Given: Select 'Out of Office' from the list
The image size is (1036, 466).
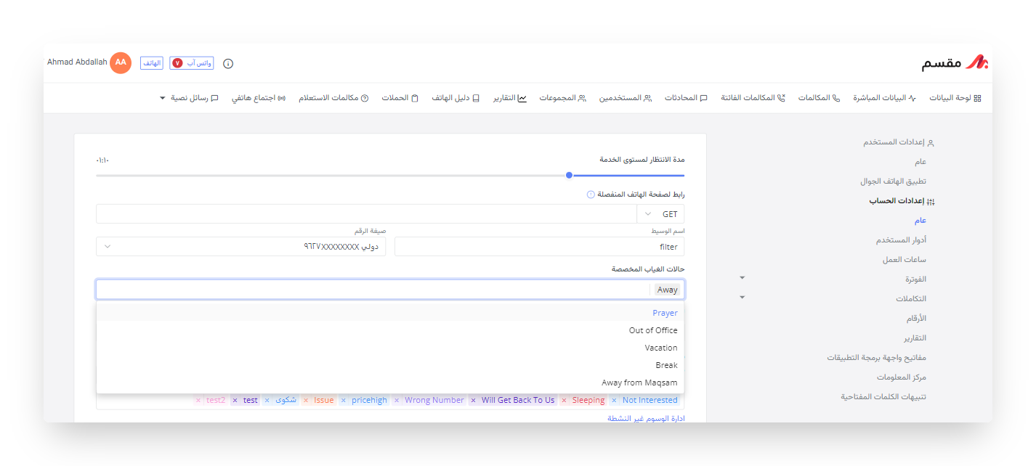Looking at the screenshot, I should (652, 330).
